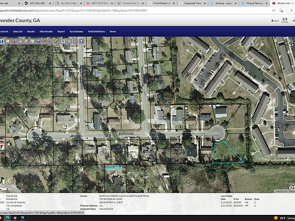Click the map toolbar icon right of the light blue icon

(x=69, y=41)
